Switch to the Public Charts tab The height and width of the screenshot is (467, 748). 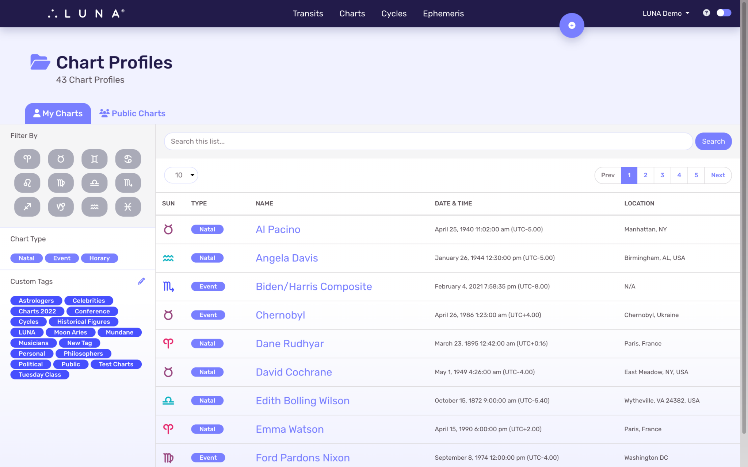133,113
